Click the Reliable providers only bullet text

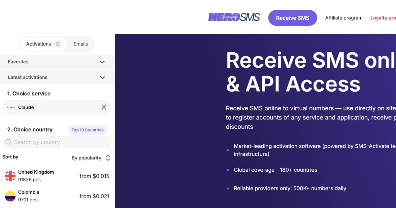click(290, 189)
